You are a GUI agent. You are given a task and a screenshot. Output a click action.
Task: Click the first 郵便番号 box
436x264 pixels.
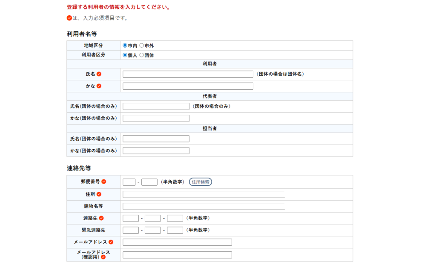click(129, 182)
